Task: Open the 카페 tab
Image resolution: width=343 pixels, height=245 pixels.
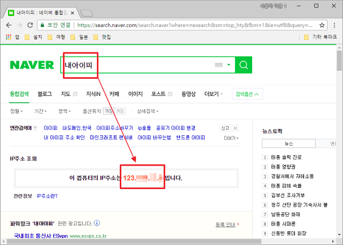Action: [114, 94]
